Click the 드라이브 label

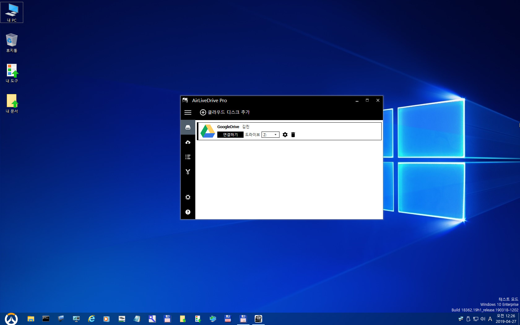[253, 135]
